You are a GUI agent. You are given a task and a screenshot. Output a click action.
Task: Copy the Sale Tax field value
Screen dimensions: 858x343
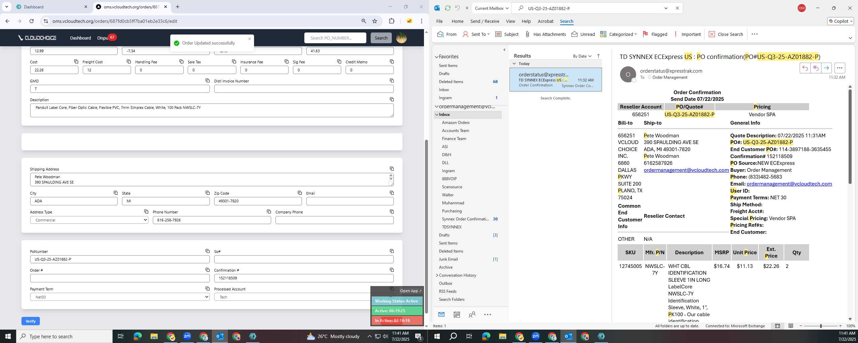(x=234, y=61)
